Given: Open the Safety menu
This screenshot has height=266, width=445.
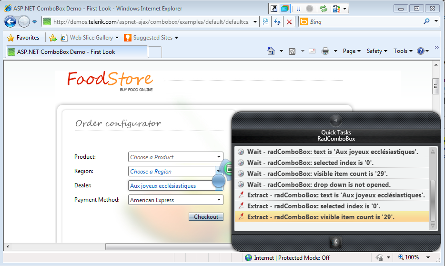Looking at the screenshot, I should (x=377, y=51).
